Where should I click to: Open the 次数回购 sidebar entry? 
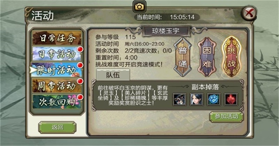click(x=57, y=102)
